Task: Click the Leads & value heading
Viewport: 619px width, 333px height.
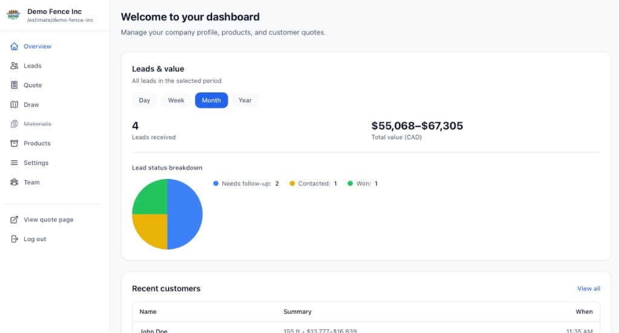Action: coord(158,69)
